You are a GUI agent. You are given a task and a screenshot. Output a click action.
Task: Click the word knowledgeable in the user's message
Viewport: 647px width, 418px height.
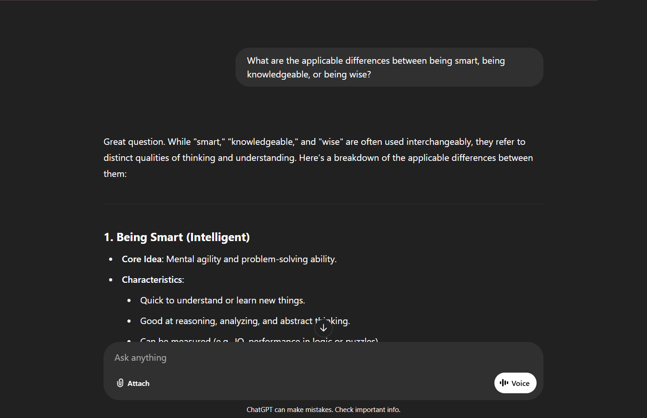(277, 74)
